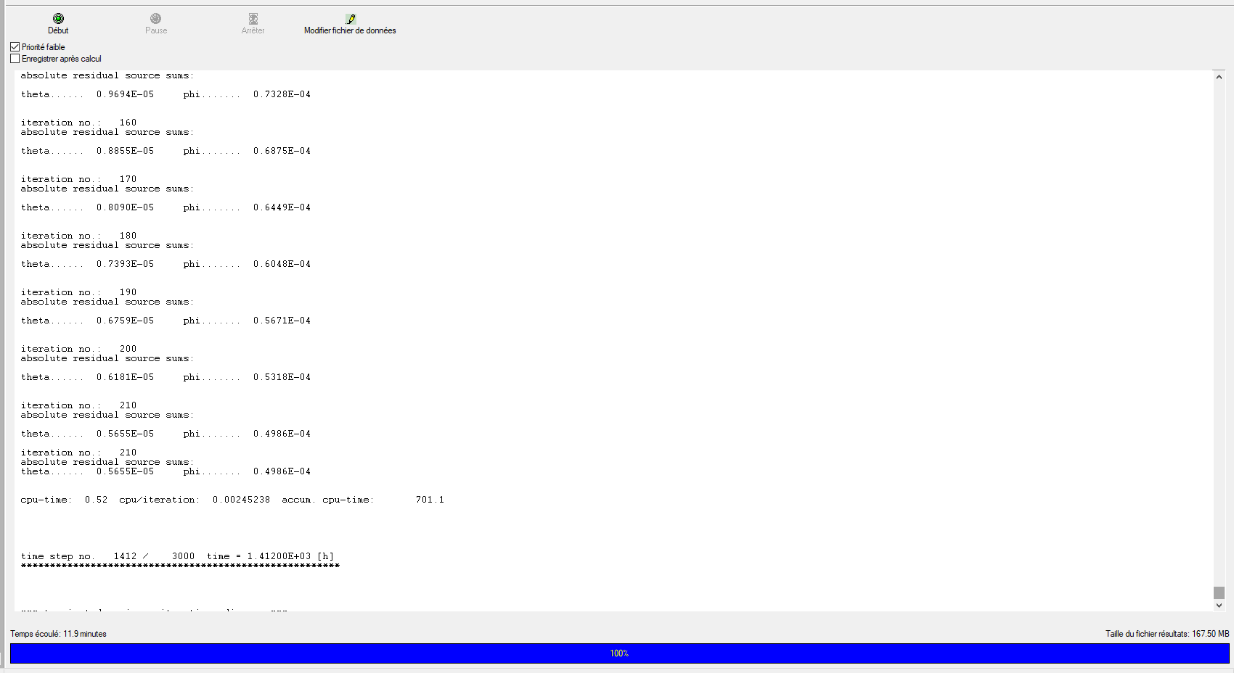The width and height of the screenshot is (1234, 673).
Task: Select the cpu-time log line
Action: click(233, 499)
